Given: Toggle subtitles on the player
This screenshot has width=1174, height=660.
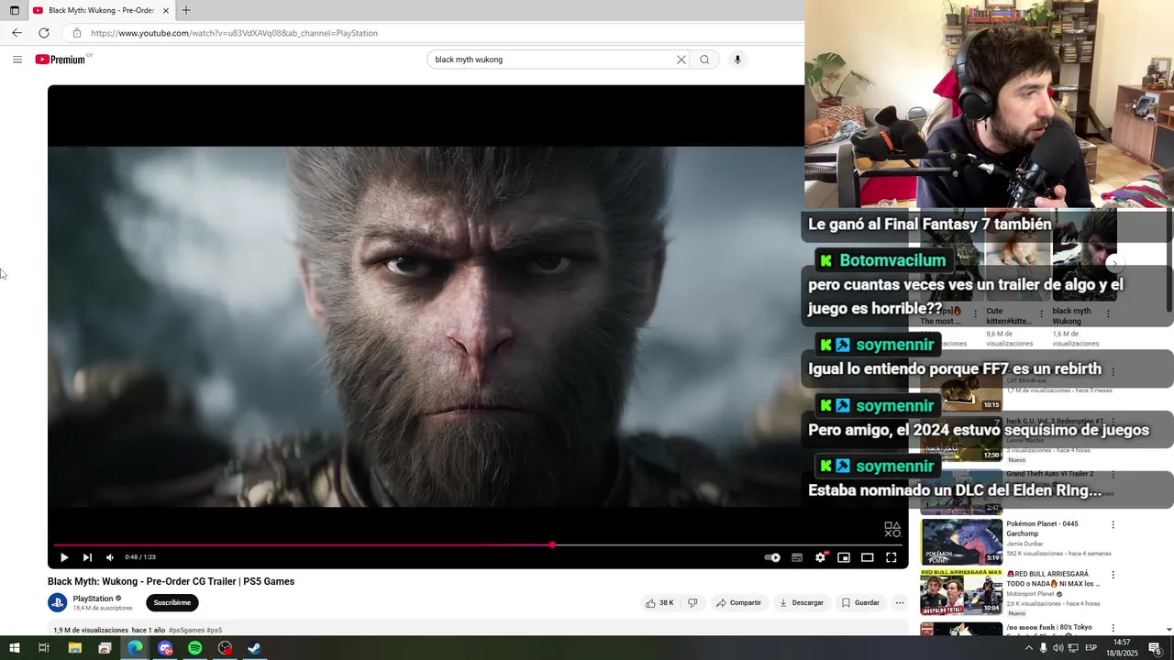Looking at the screenshot, I should point(797,557).
